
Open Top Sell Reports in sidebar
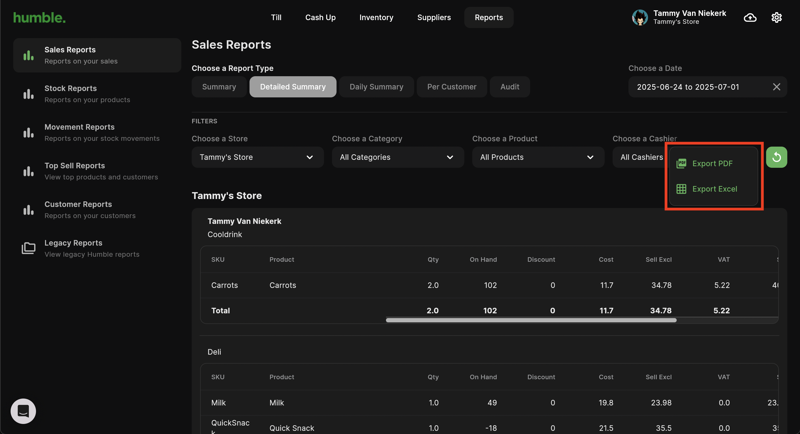point(97,171)
